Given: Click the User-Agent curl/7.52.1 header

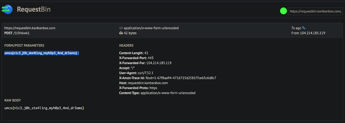Looking at the screenshot, I should (x=137, y=73).
